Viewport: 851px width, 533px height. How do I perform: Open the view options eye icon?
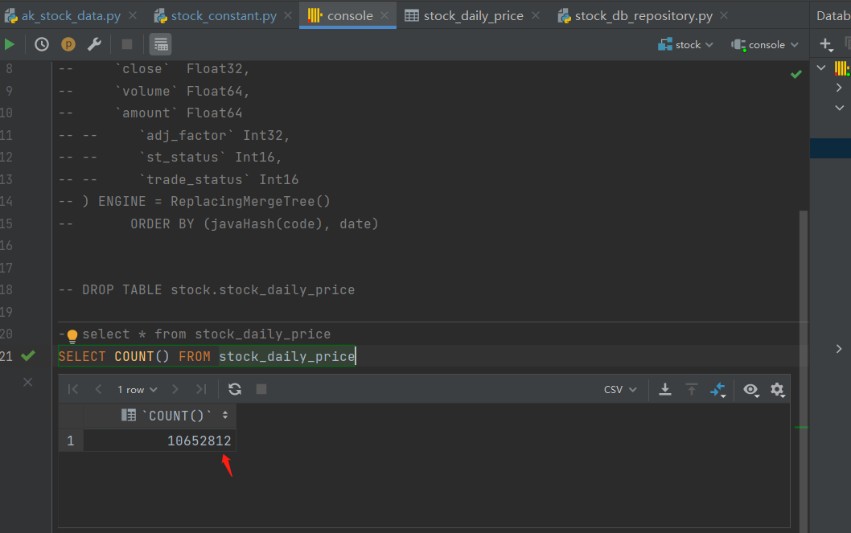click(751, 390)
